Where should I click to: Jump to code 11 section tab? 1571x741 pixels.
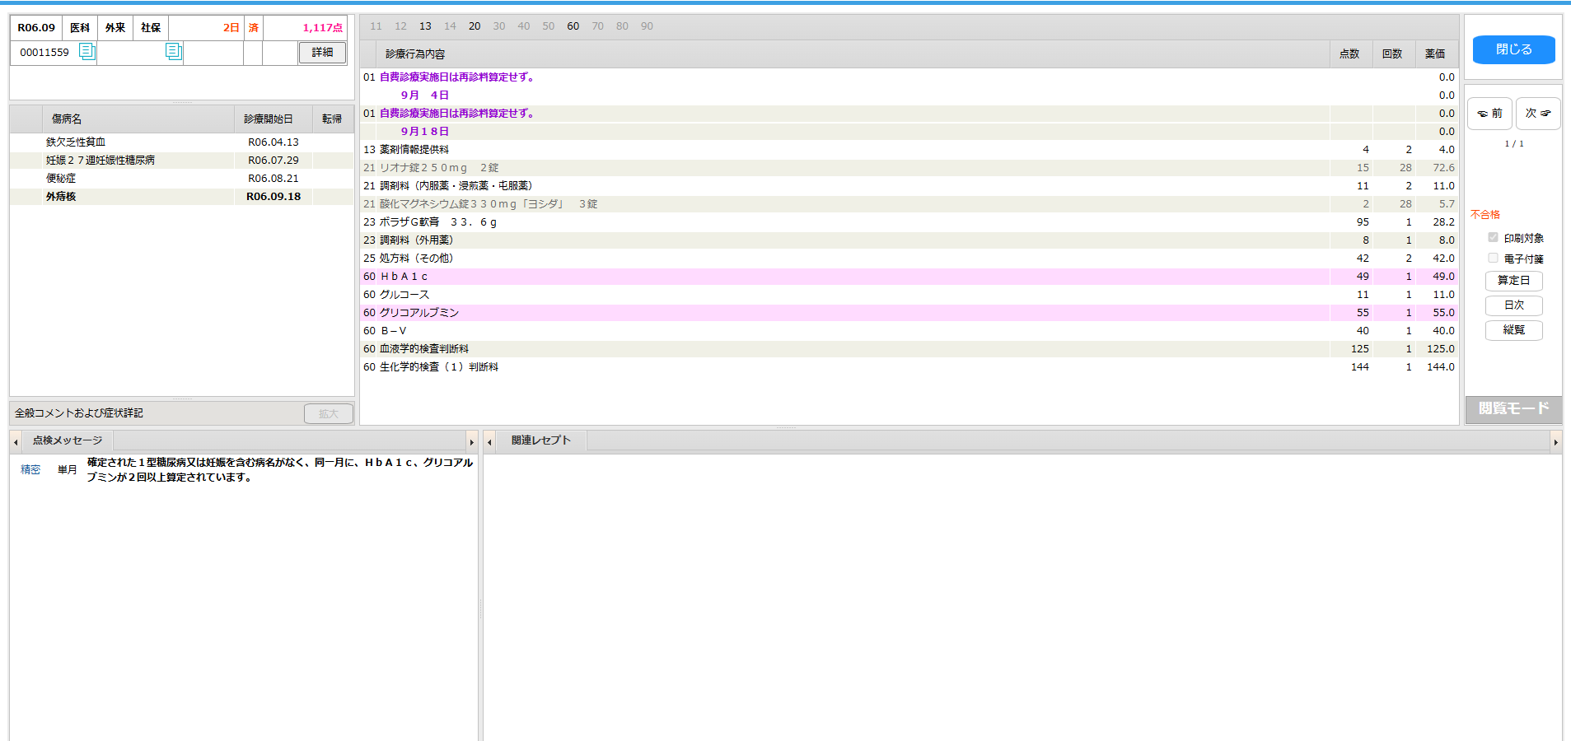pyautogui.click(x=376, y=26)
